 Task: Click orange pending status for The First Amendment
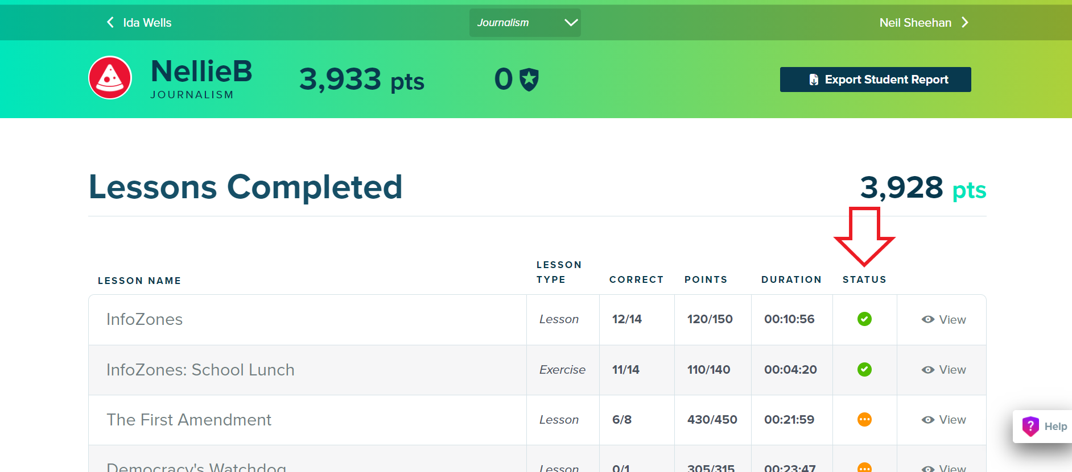coord(864,420)
